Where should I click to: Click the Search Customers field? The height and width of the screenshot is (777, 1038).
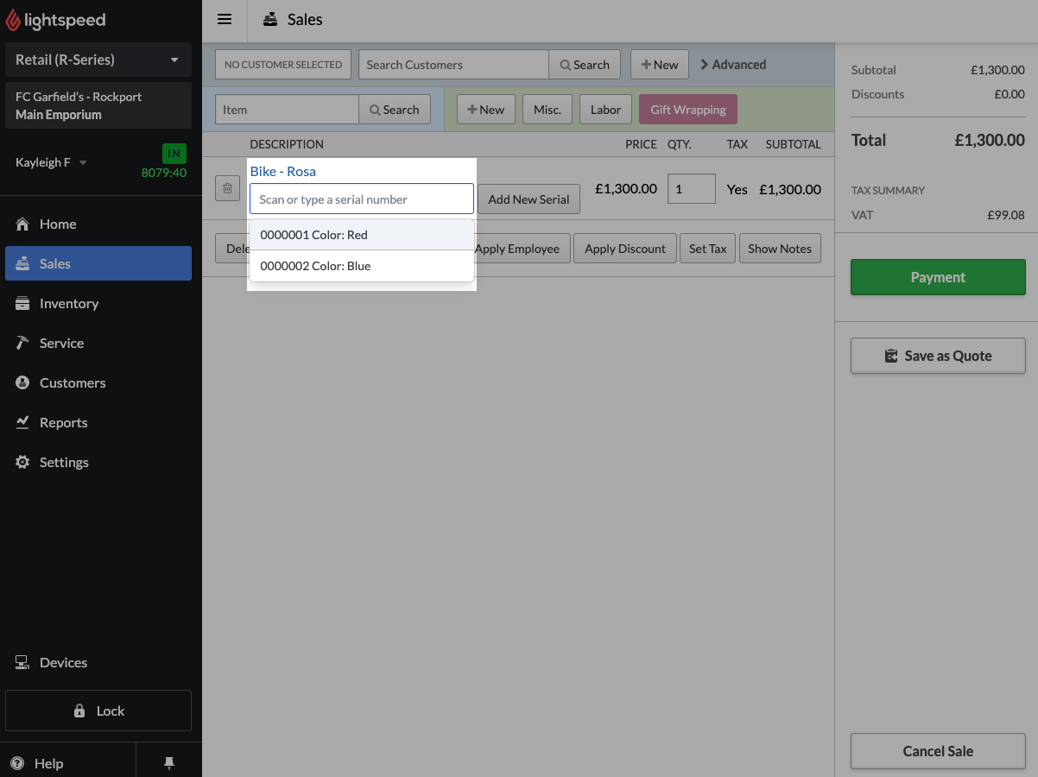(x=453, y=65)
